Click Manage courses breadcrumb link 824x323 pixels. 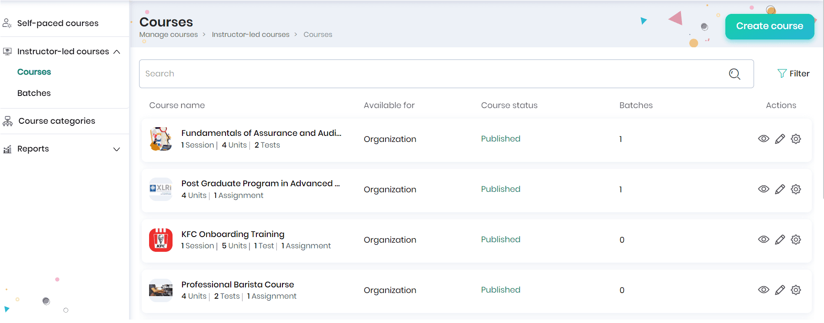click(x=168, y=35)
